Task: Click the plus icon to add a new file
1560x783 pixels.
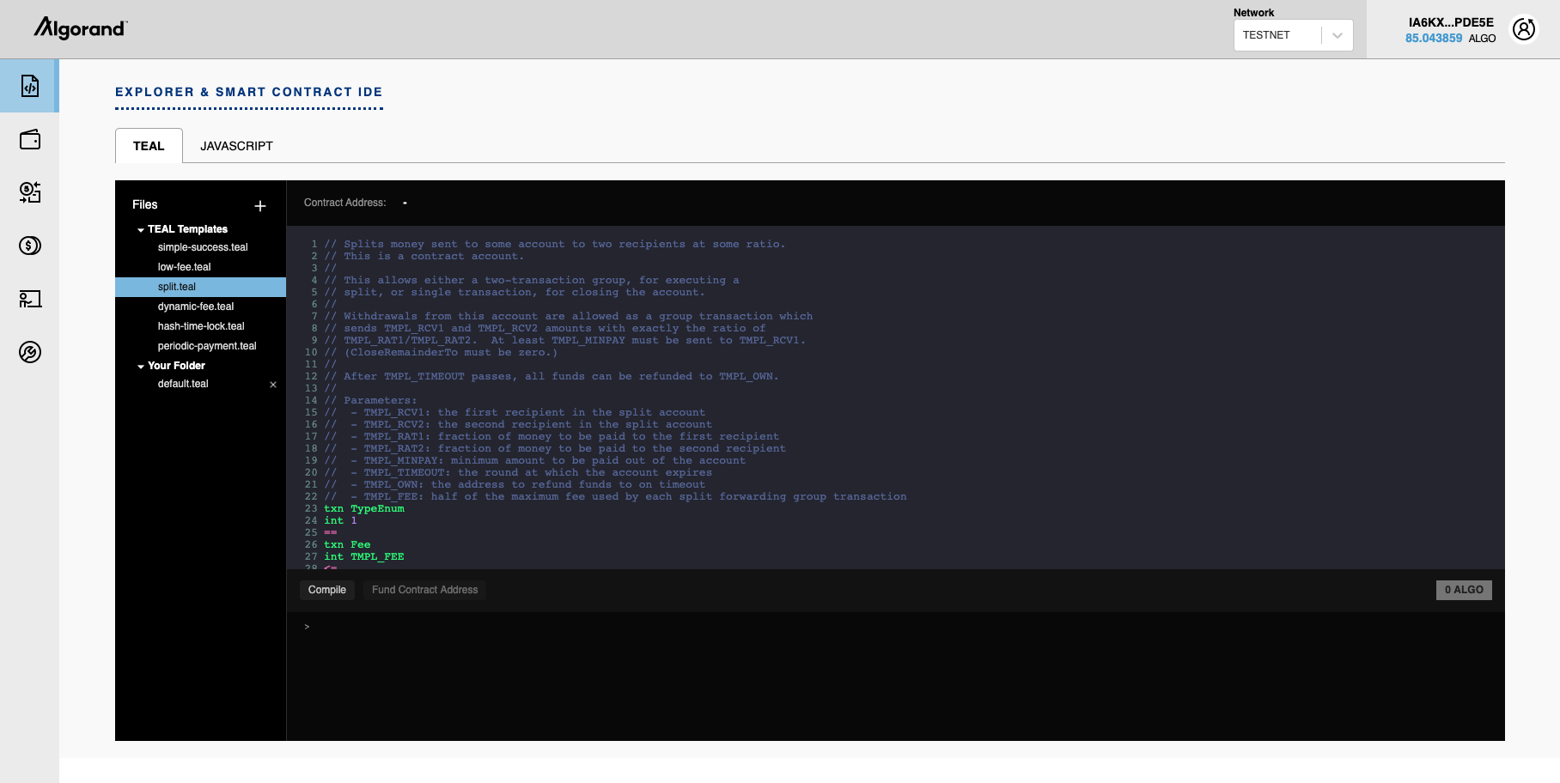Action: [260, 206]
